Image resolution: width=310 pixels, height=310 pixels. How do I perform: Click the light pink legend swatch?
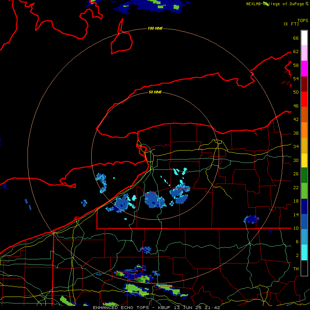[x=304, y=53]
